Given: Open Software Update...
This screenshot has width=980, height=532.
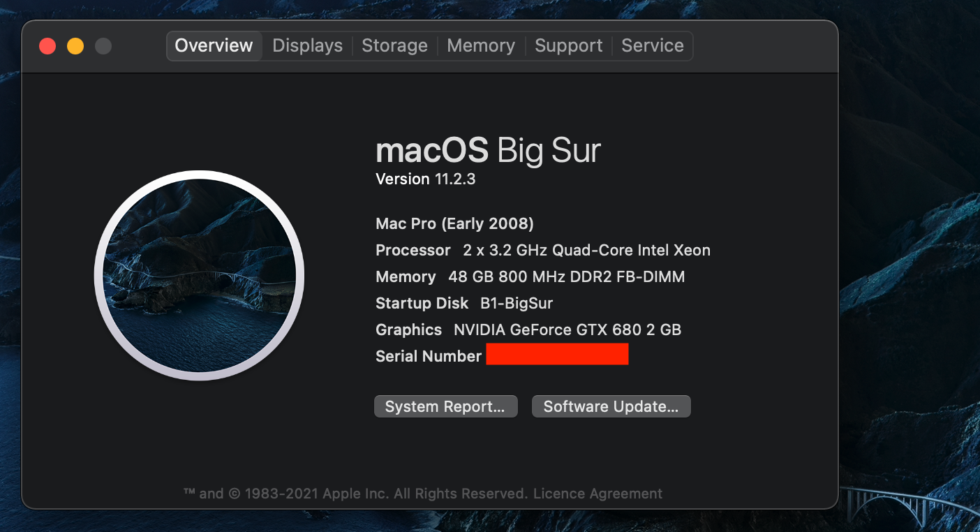Looking at the screenshot, I should 611,407.
